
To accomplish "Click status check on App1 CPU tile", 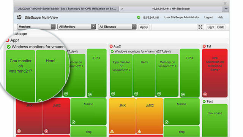I will [x=90, y=94].
